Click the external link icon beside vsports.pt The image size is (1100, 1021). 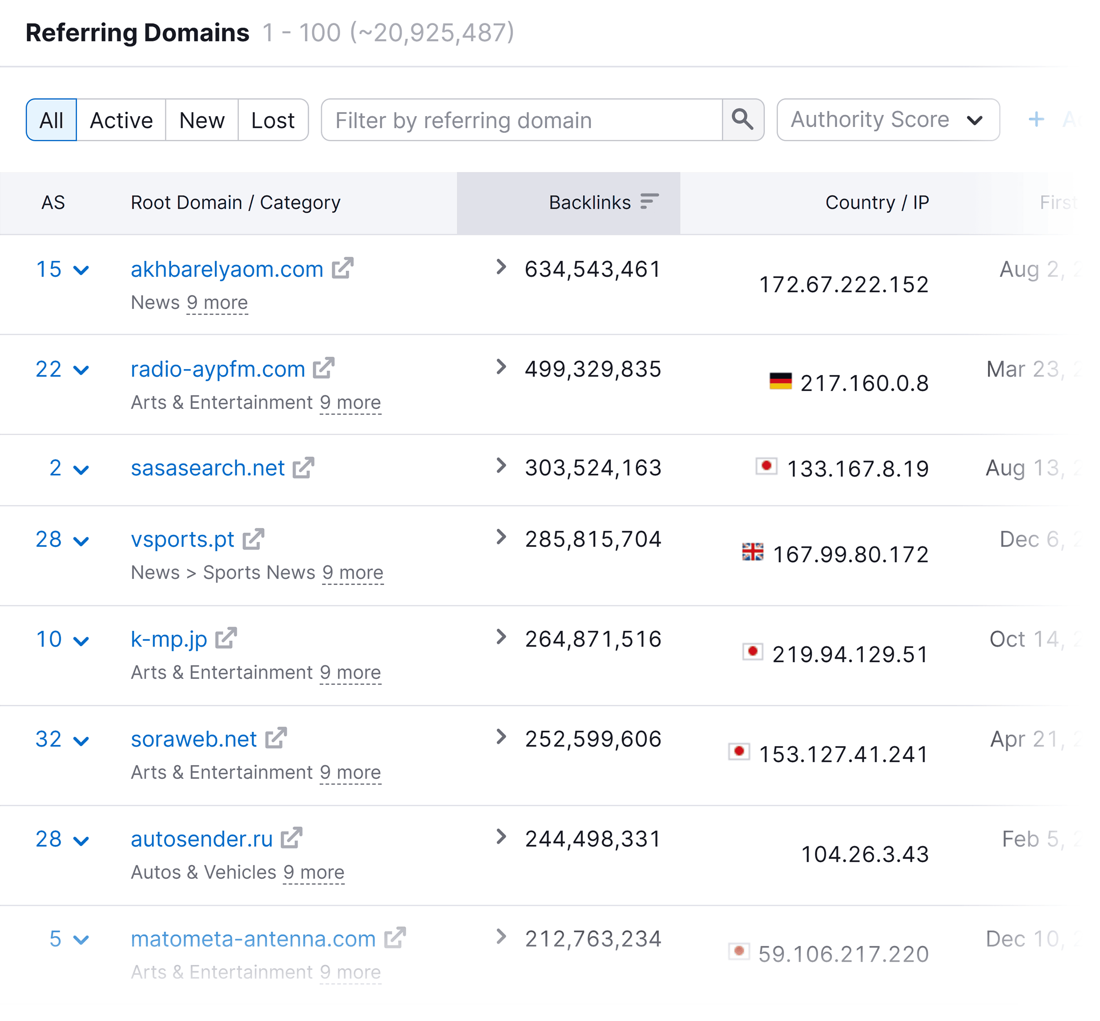point(254,539)
